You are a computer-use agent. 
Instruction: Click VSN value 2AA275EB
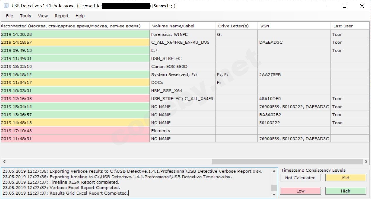tap(294, 74)
